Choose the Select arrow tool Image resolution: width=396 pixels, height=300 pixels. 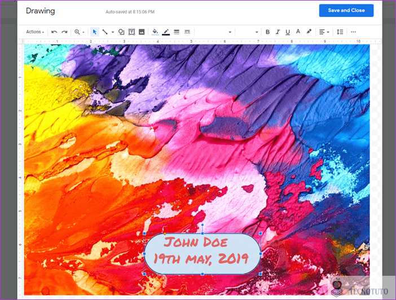click(94, 32)
